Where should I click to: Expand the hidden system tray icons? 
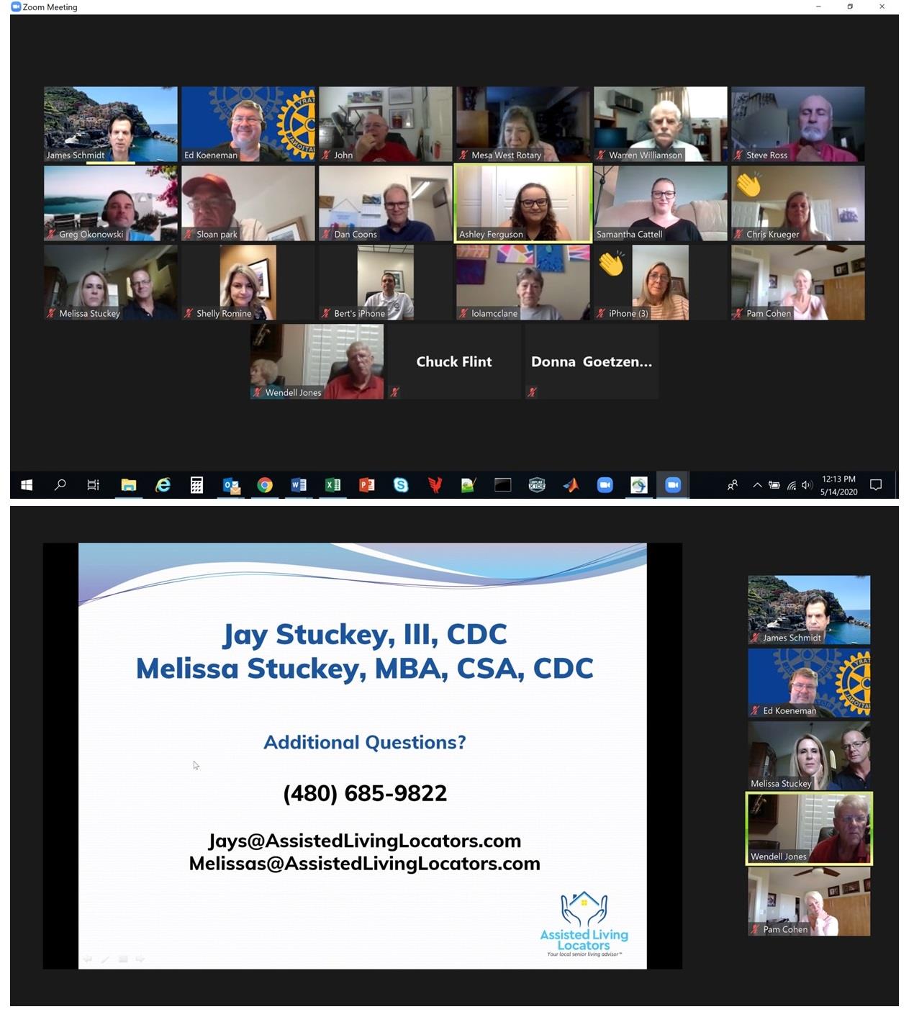[757, 485]
